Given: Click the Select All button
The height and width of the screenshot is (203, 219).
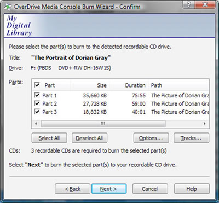Looking at the screenshot, I should pyautogui.click(x=49, y=138).
